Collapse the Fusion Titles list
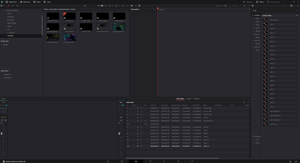 297,16
